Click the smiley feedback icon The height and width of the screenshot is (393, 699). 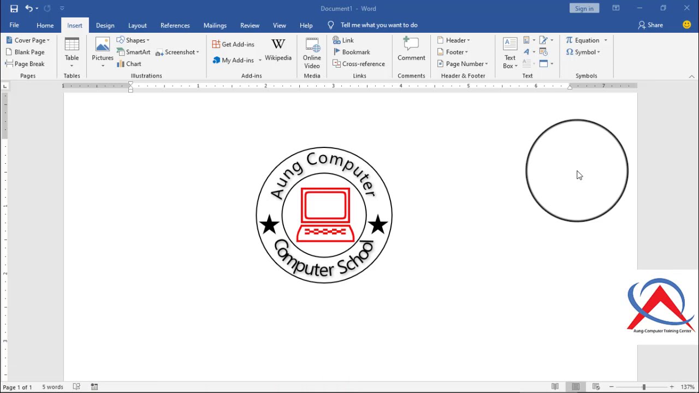pyautogui.click(x=687, y=25)
